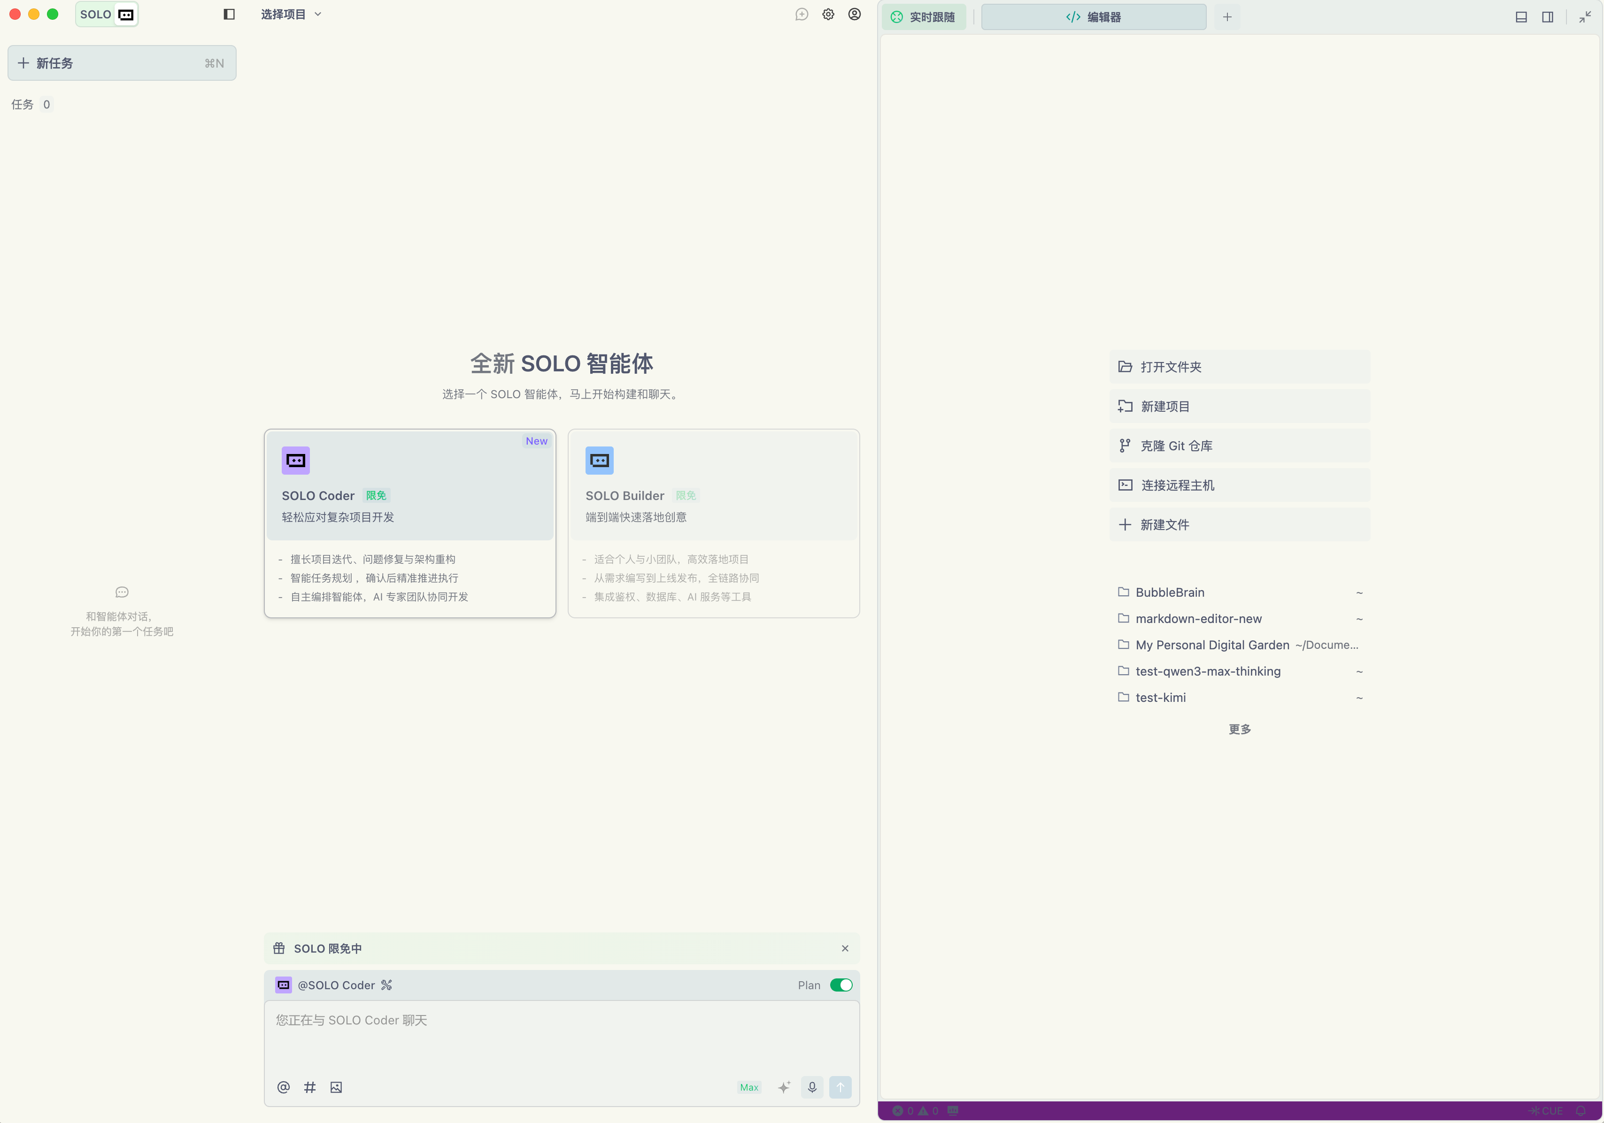Open the Max model selector
Screen dimensions: 1604x1123
tap(749, 1087)
